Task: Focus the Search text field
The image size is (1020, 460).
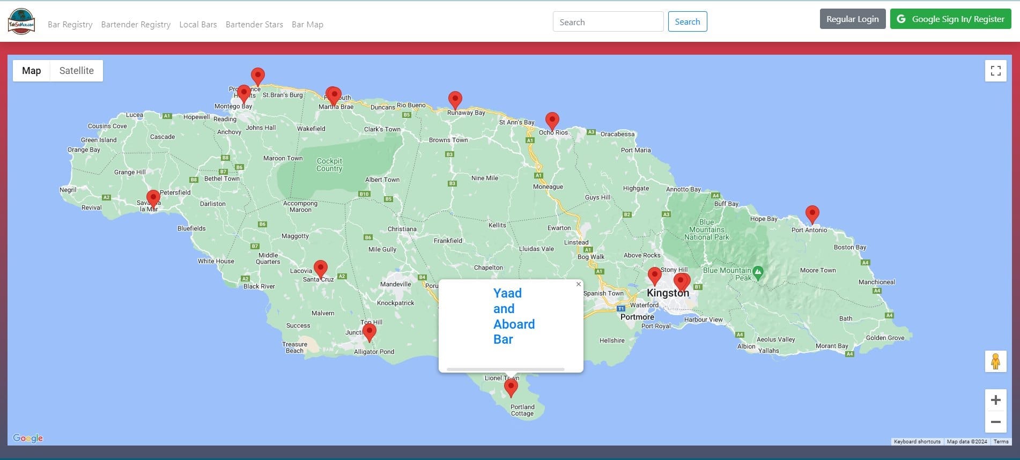Action: click(608, 21)
